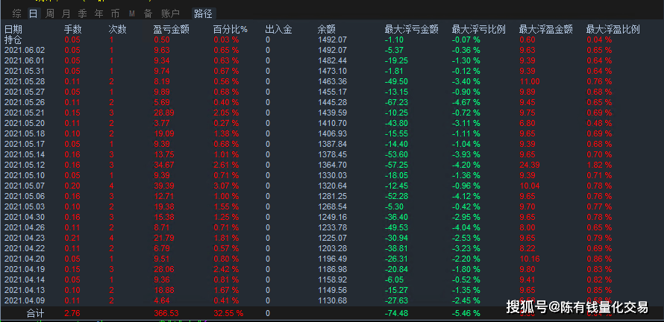Switch to the 综 summary tab
Viewport: 664px width, 322px height.
click(17, 13)
